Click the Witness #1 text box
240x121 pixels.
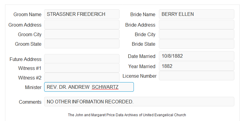coord(82,68)
